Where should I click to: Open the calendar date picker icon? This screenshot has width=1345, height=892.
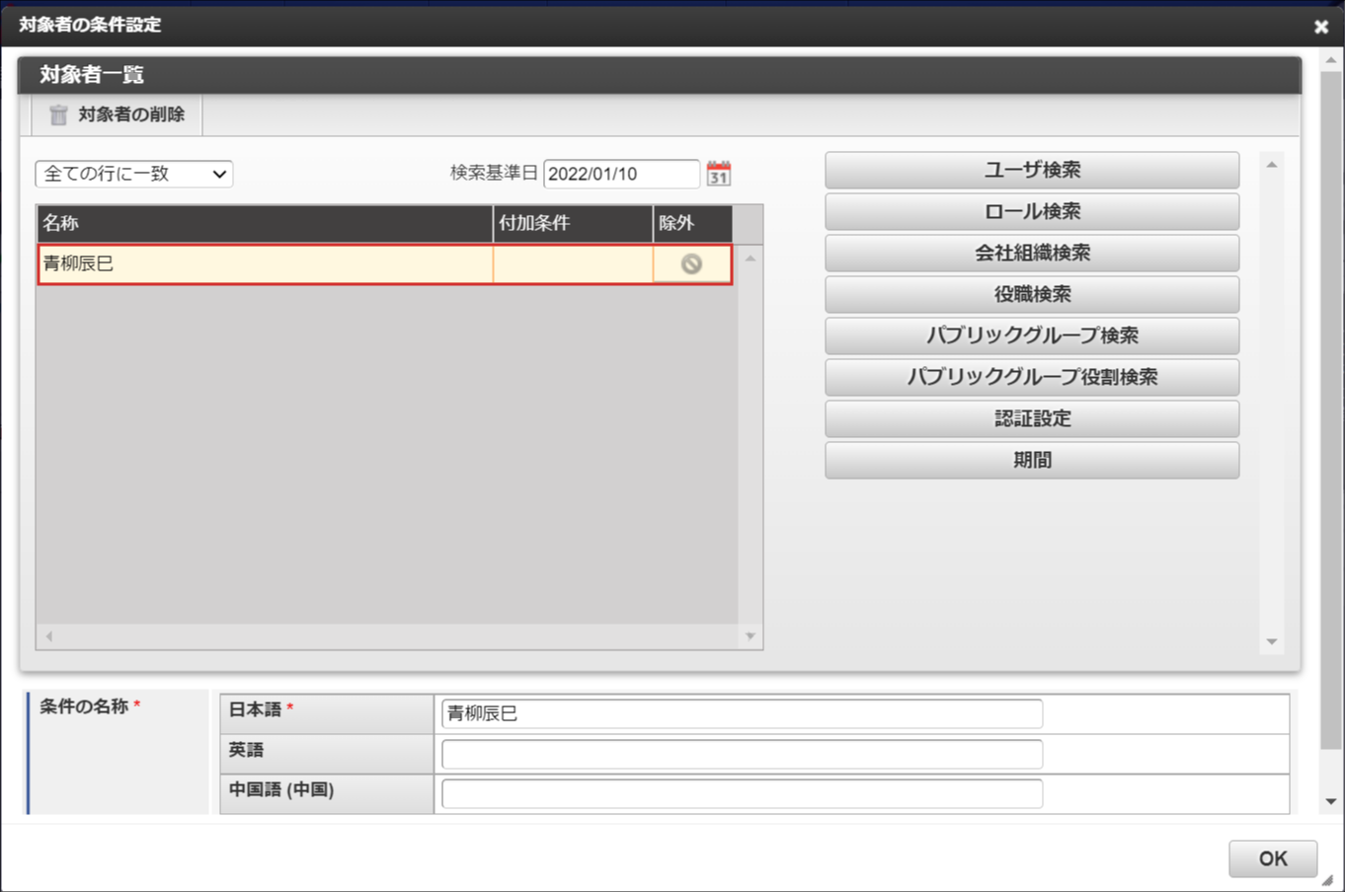pyautogui.click(x=719, y=174)
